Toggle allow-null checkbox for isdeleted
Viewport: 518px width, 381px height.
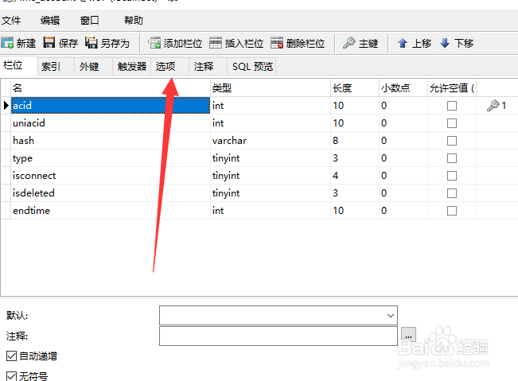(x=452, y=193)
